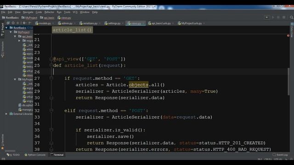The width and height of the screenshot is (294, 165).
Task: Open project panel settings gear
Action: [24, 23]
